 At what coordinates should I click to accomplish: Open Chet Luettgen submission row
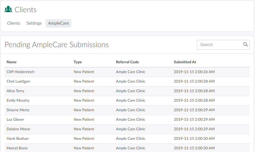(x=18, y=81)
